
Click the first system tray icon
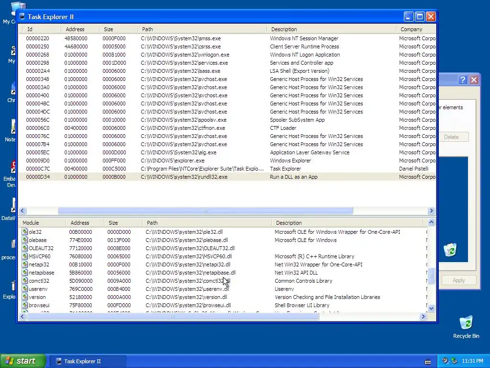pos(445,361)
